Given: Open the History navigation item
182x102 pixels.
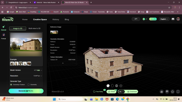Looking at the screenshot, I should point(56,20).
